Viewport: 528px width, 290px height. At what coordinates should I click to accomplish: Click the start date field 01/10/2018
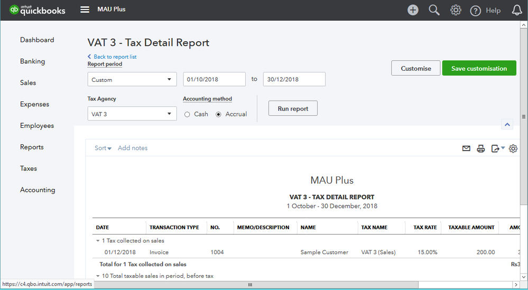click(x=214, y=79)
